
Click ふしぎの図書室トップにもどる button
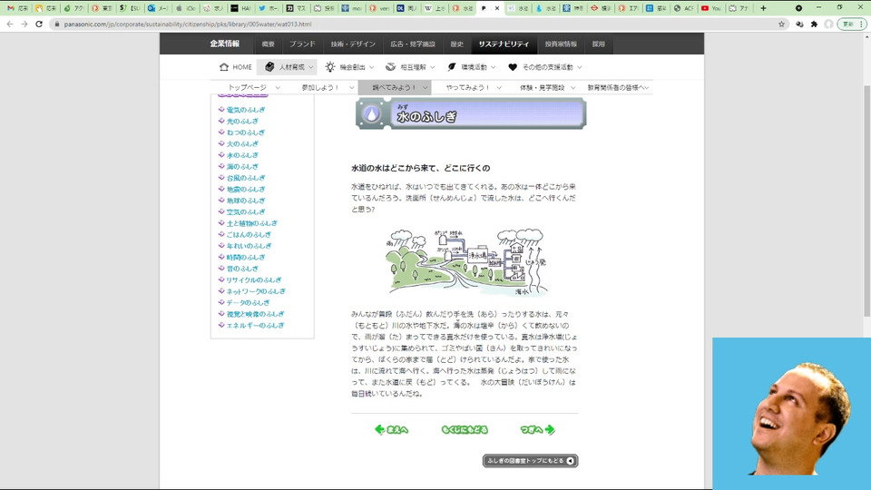[x=531, y=461]
